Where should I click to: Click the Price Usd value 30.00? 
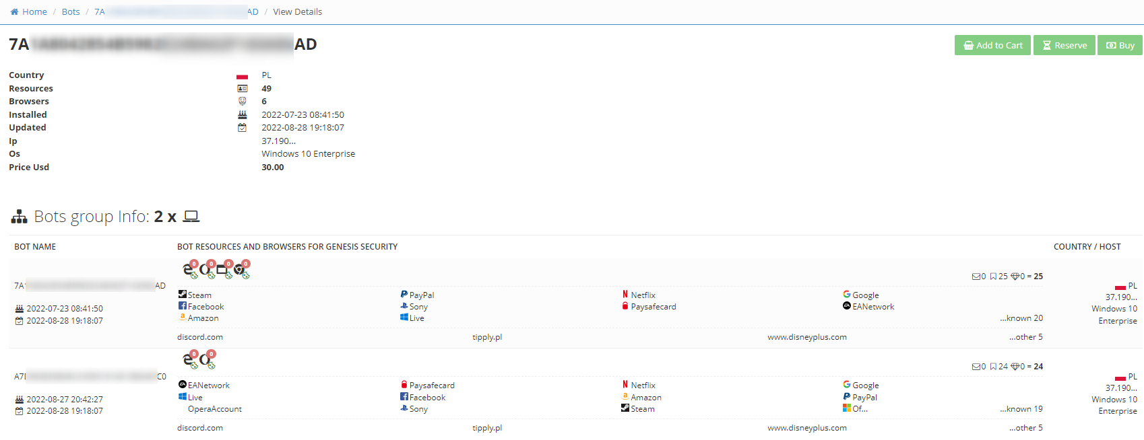point(273,168)
